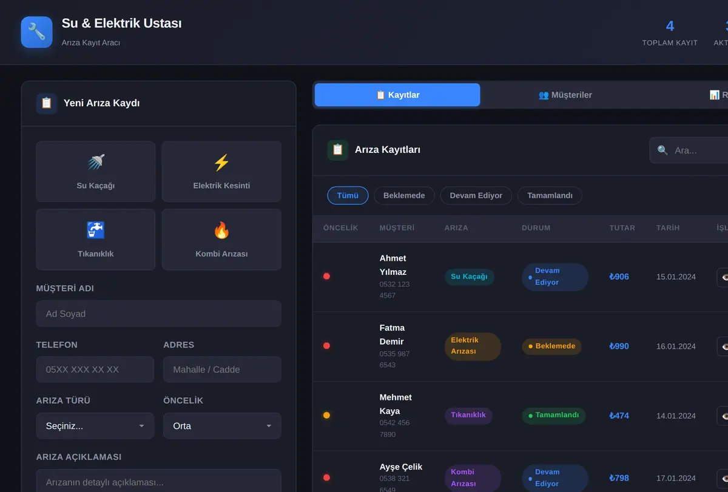728x492 pixels.
Task: Open the Arıza Türü dropdown
Action: pyautogui.click(x=95, y=426)
